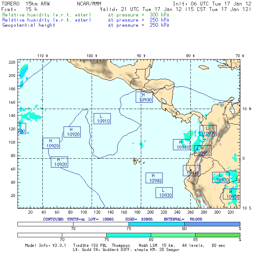Click the blue 'Relative humidity (w.r.t. water)' legend line
Screen dimensions: 253x253
click(x=46, y=20)
